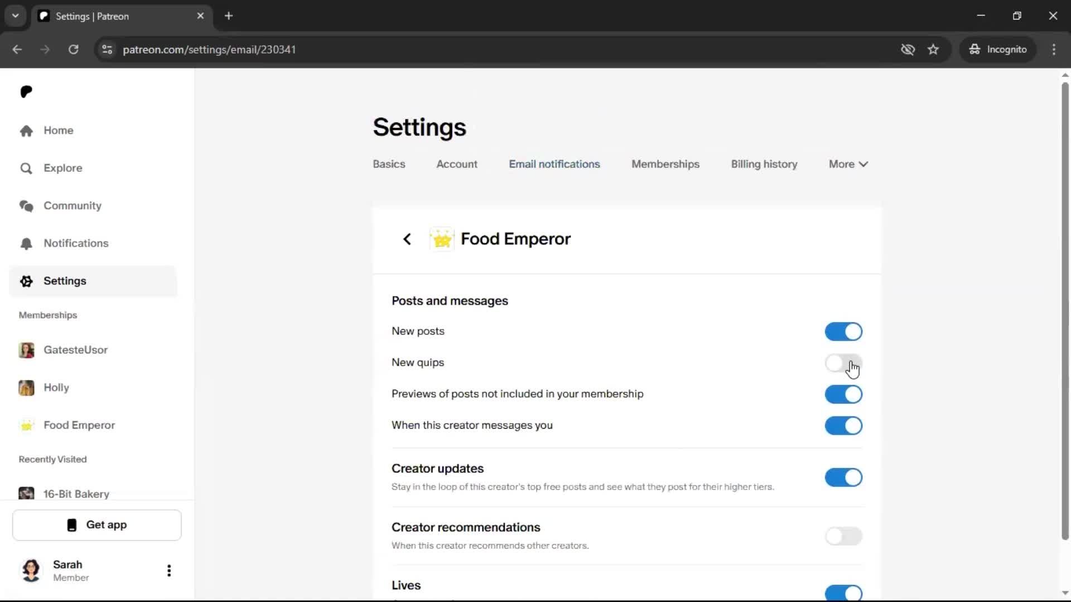Toggle the Lives notification switch
The height and width of the screenshot is (602, 1071).
coord(843,593)
